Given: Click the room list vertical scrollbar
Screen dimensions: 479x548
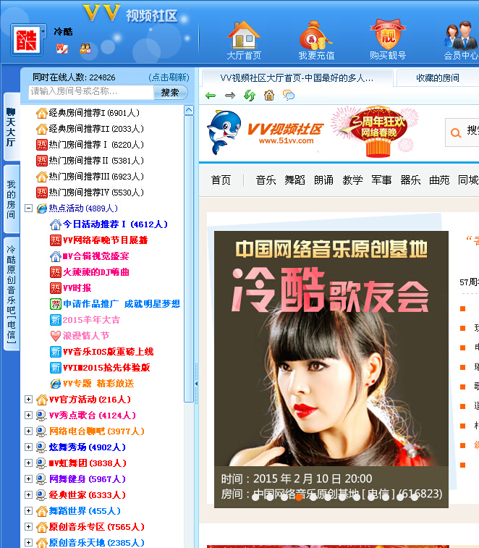Looking at the screenshot, I should tap(189, 253).
